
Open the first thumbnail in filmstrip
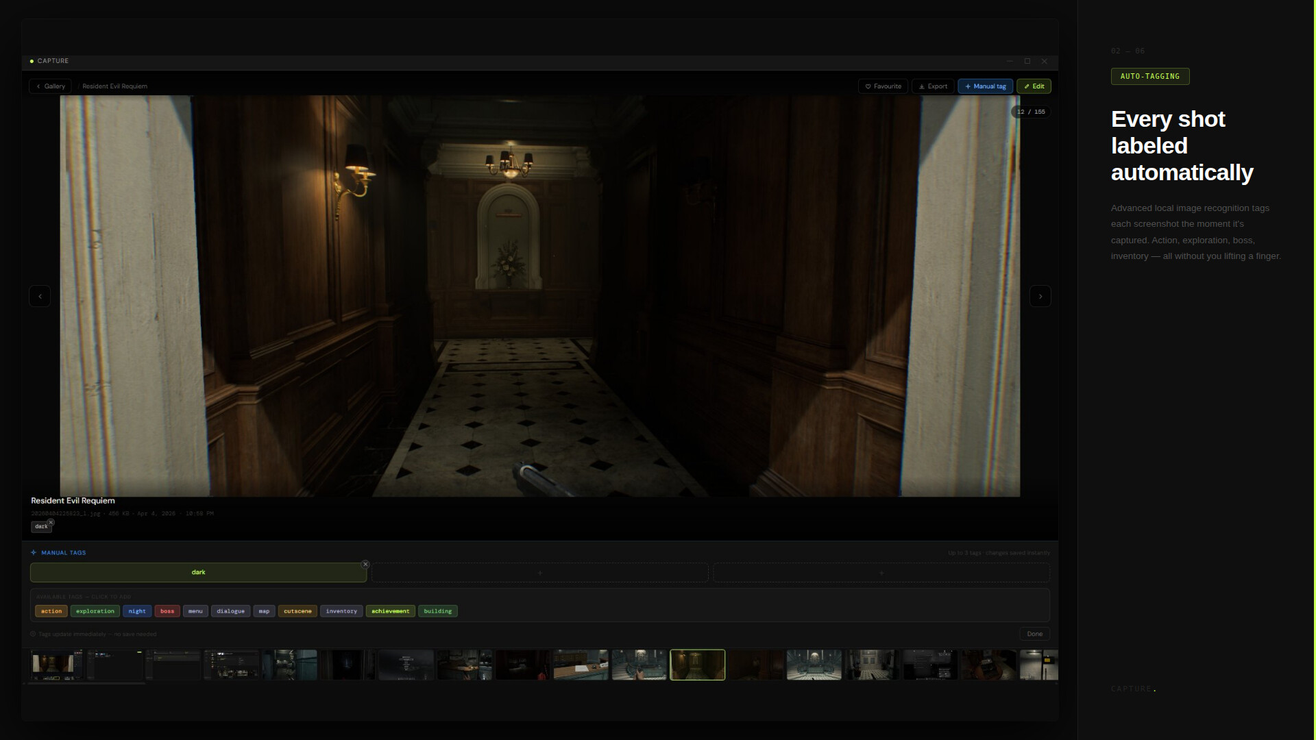click(56, 665)
